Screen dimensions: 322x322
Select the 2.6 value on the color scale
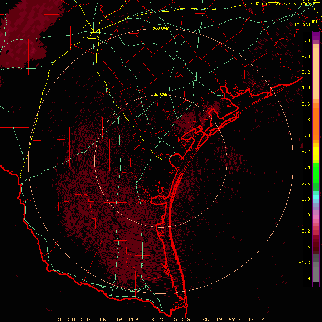click(306, 184)
